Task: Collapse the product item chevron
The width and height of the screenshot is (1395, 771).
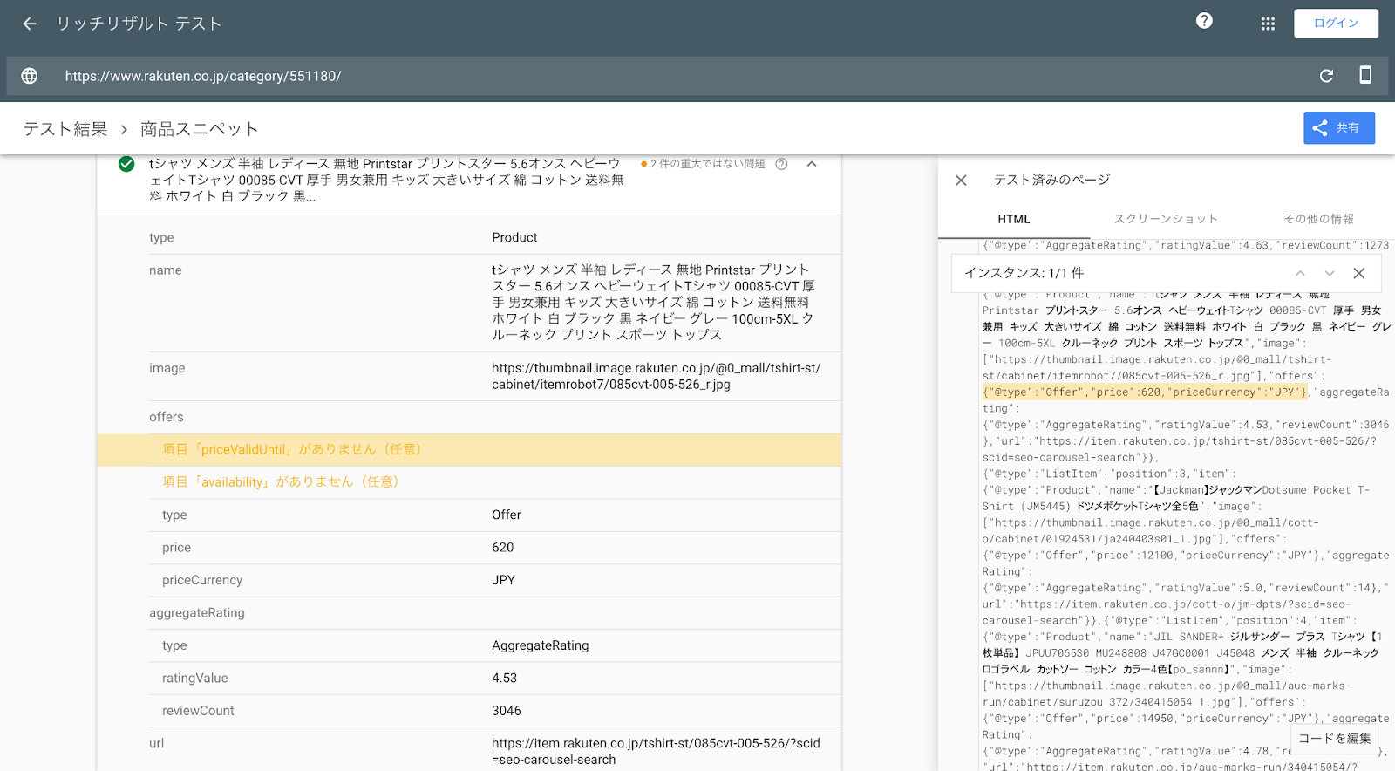Action: [x=812, y=164]
